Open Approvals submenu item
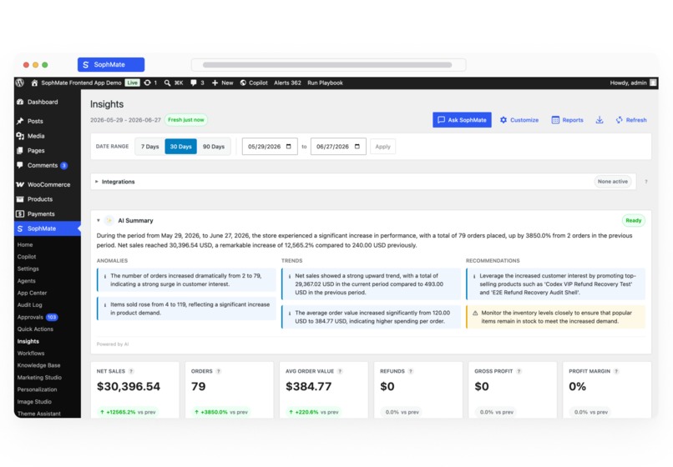Viewport: 673px width, 467px height. click(x=30, y=317)
